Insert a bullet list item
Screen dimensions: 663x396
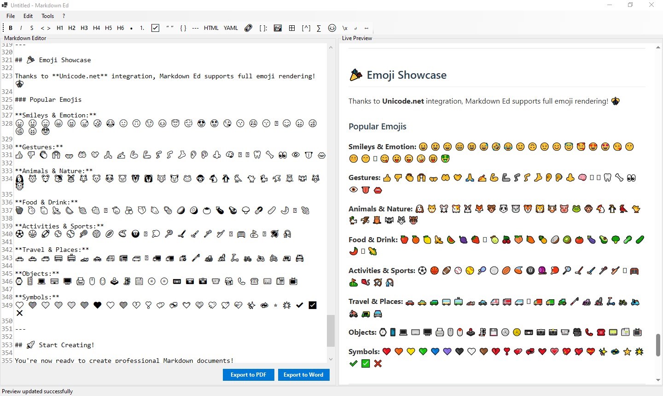click(132, 28)
